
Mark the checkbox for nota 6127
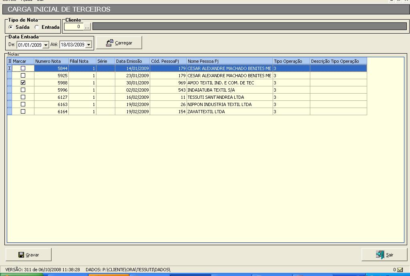pyautogui.click(x=23, y=97)
